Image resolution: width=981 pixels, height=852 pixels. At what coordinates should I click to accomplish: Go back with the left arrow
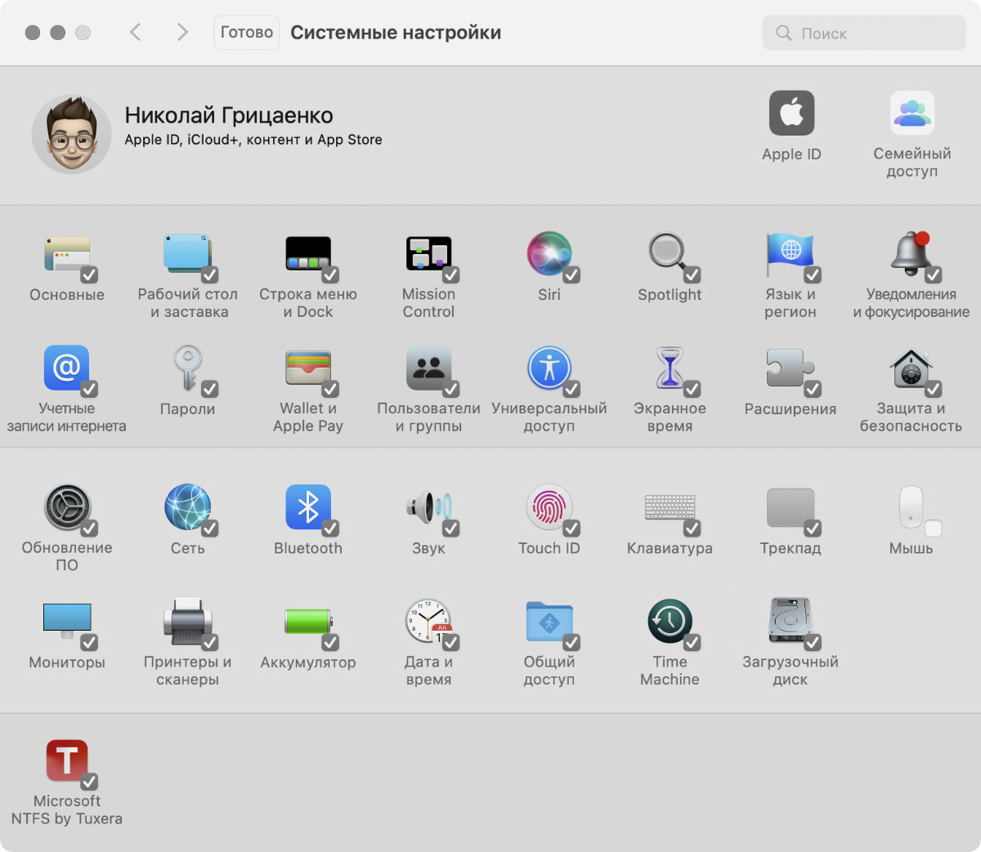[x=136, y=33]
